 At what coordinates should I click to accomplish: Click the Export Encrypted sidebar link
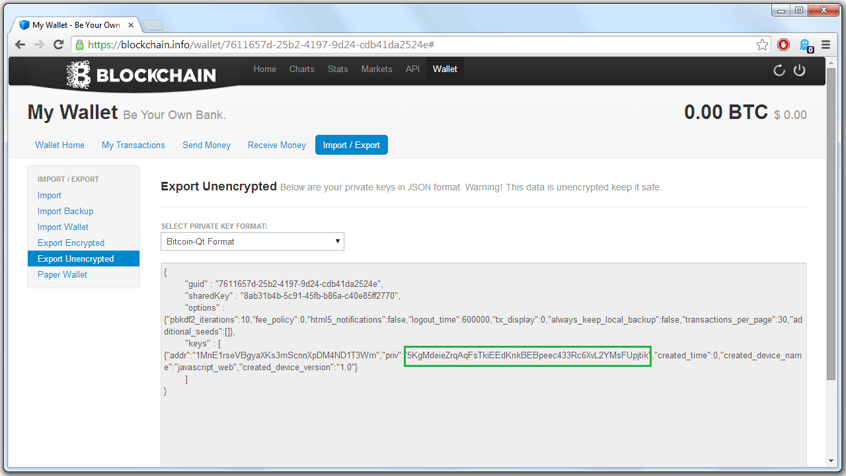(71, 243)
